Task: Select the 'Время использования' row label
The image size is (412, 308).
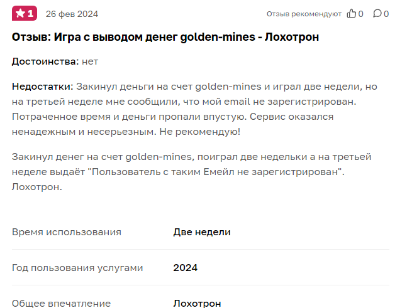Action: (67, 232)
